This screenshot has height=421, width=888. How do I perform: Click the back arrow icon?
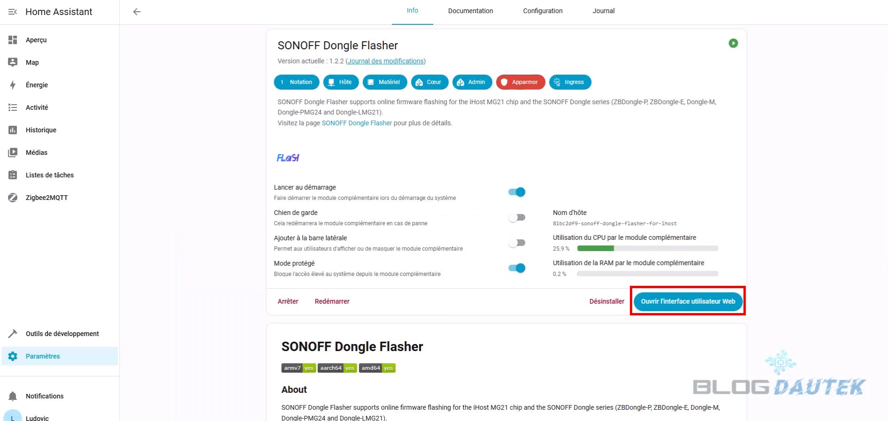pyautogui.click(x=137, y=12)
